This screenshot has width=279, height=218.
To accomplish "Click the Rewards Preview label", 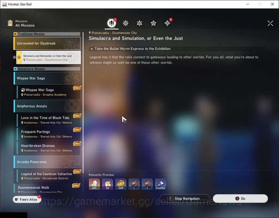I will point(101,175).
